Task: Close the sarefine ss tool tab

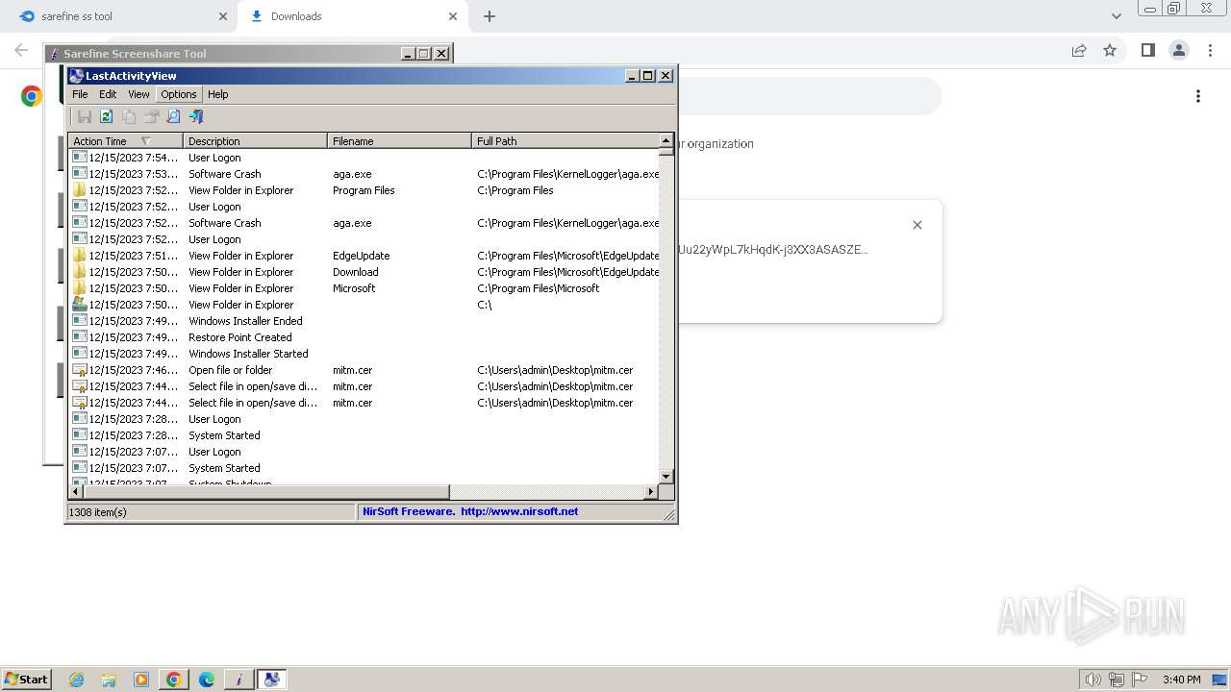Action: coord(222,16)
